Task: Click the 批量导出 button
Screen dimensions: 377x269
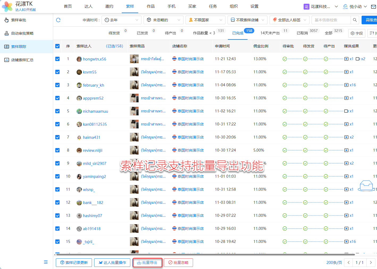Action: (147, 263)
